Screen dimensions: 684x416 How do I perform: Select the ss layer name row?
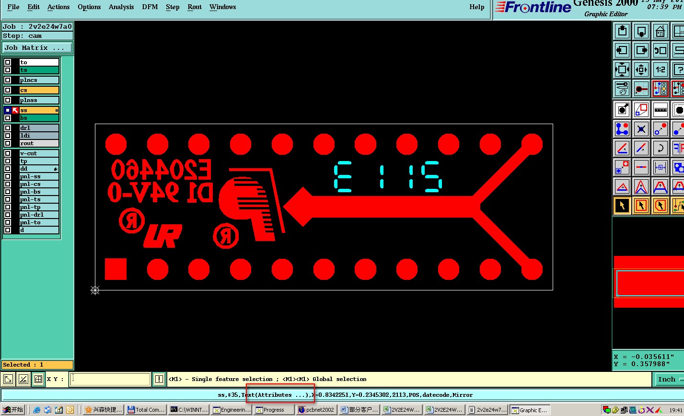click(x=39, y=110)
